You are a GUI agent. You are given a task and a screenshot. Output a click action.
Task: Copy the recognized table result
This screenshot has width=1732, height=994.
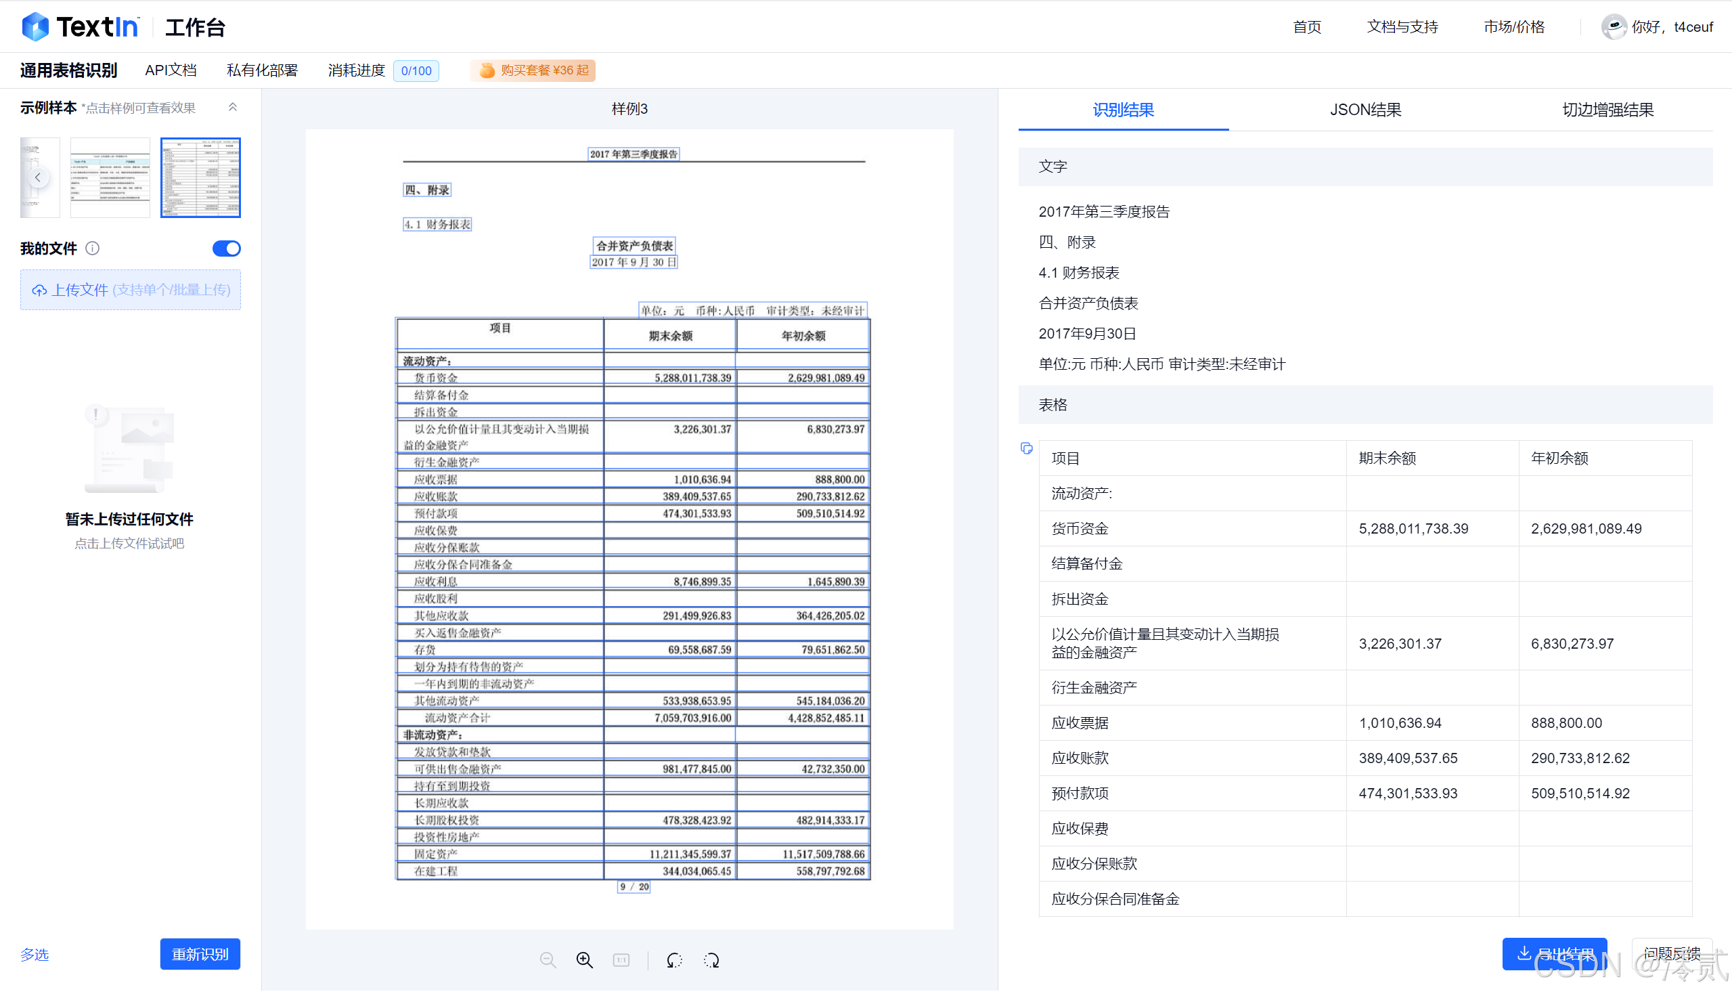tap(1026, 448)
